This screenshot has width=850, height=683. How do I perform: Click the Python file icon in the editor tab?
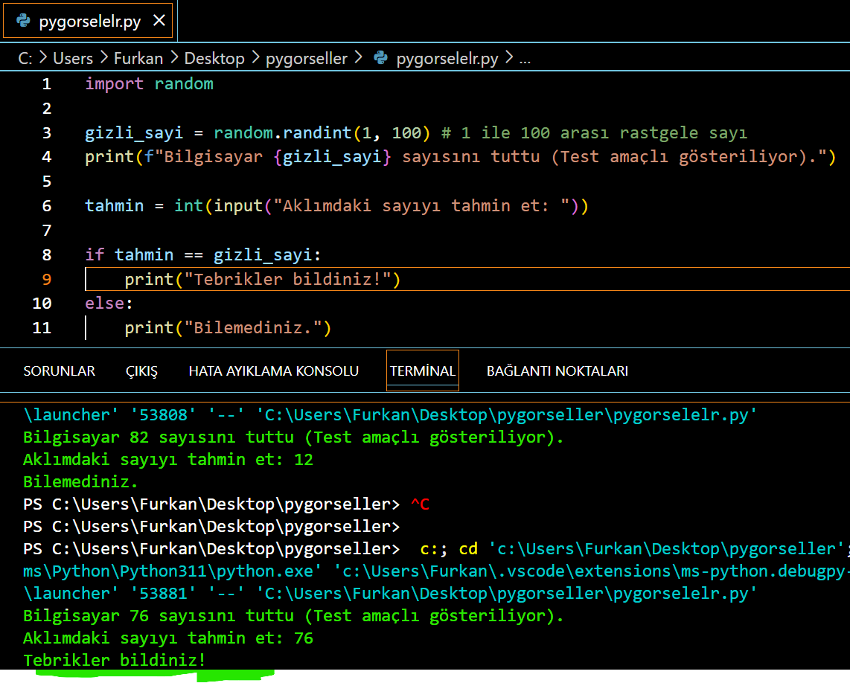22,21
